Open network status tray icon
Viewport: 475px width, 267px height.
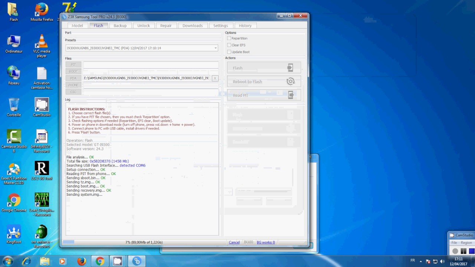coord(435,261)
